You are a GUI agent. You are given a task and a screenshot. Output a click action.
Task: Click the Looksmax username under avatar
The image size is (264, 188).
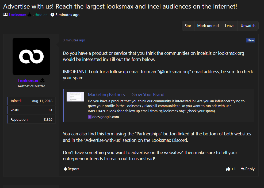28,81
